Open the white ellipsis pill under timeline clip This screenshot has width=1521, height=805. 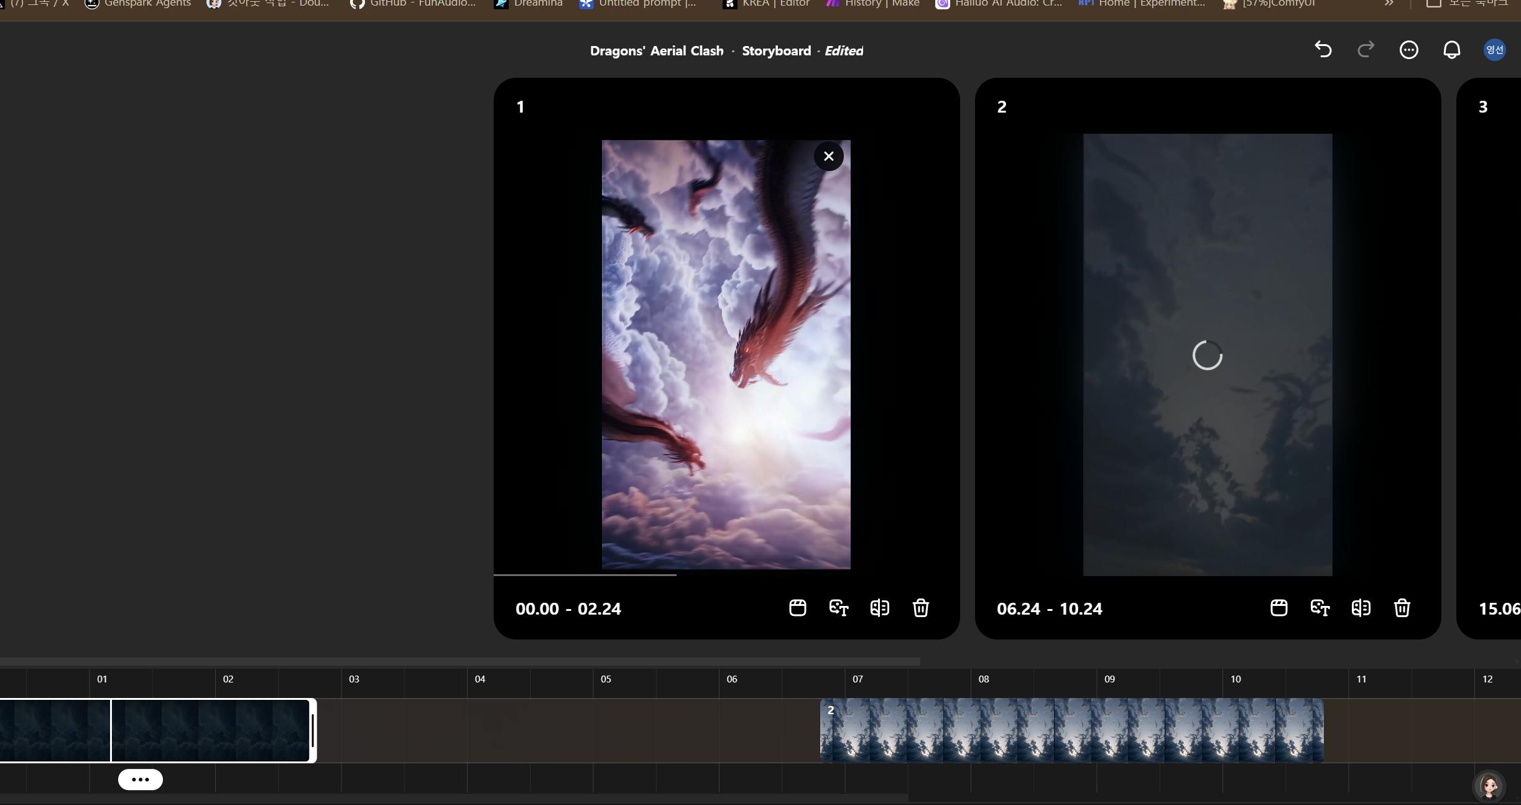pos(141,779)
